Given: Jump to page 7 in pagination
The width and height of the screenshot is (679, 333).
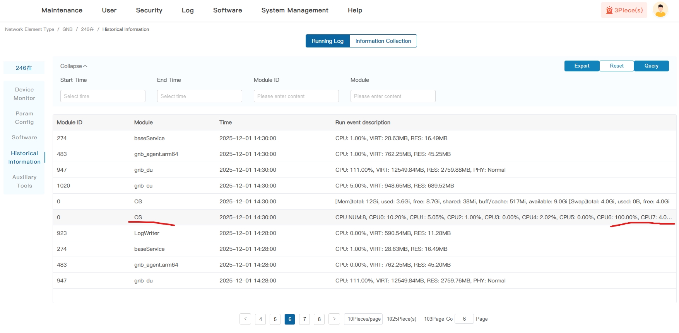Looking at the screenshot, I should [x=304, y=319].
